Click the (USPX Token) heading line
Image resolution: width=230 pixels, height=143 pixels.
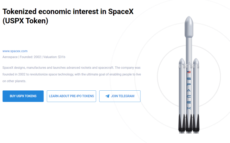click(25, 21)
